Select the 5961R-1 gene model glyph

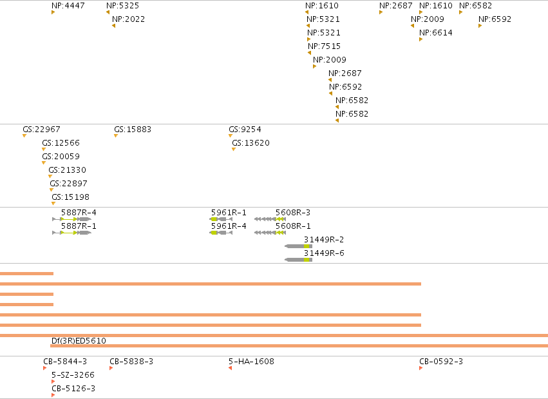click(x=221, y=219)
